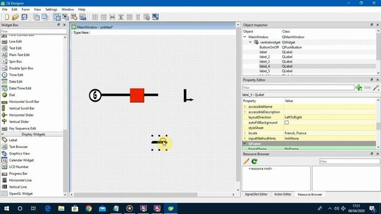Select the Edit Widgets mode icon
Viewport: 381px width, 214px height.
[57, 17]
